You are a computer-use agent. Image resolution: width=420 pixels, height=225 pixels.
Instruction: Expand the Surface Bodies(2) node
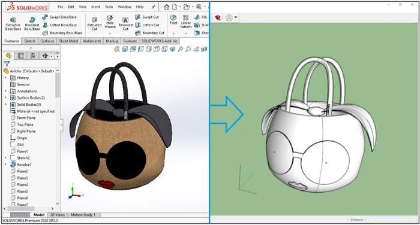pos(5,98)
